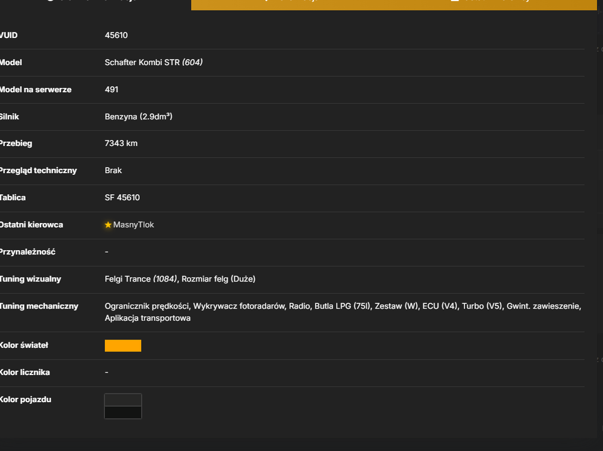603x451 pixels.
Task: Switch to the dark leftmost top tab
Action: click(x=95, y=4)
